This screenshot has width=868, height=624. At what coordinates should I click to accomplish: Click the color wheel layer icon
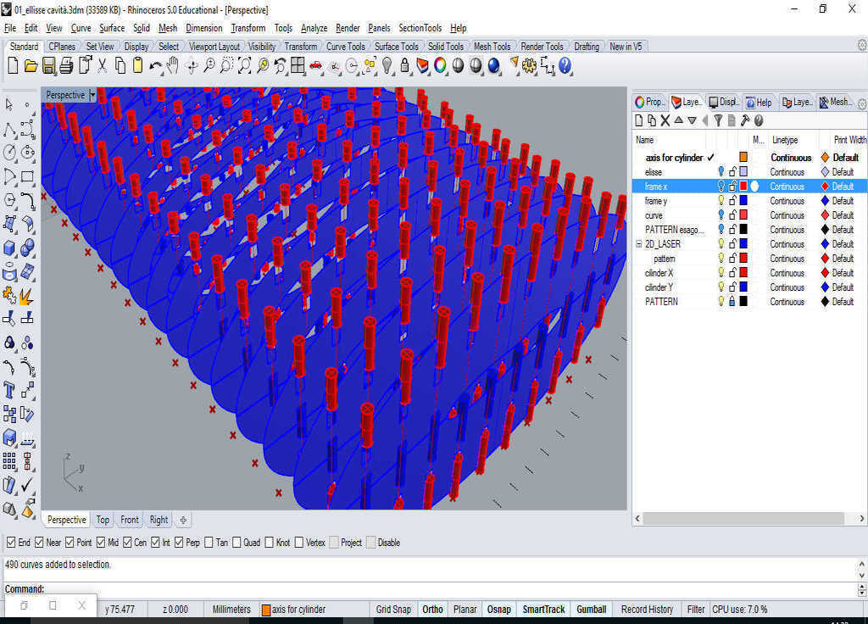(x=440, y=66)
